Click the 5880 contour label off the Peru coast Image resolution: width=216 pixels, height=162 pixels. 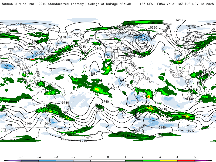[x=125, y=85]
